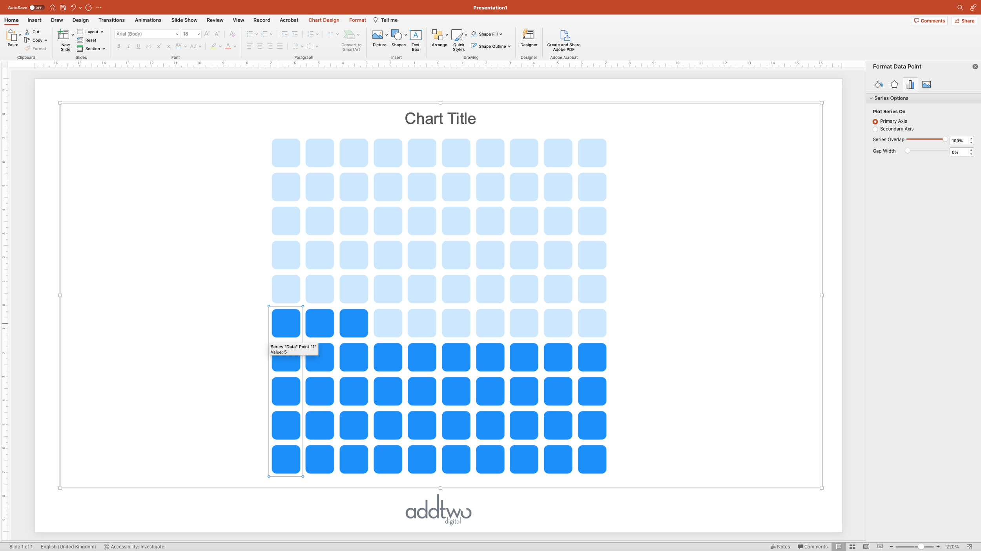Click the zoom slider in status bar

(x=914, y=547)
